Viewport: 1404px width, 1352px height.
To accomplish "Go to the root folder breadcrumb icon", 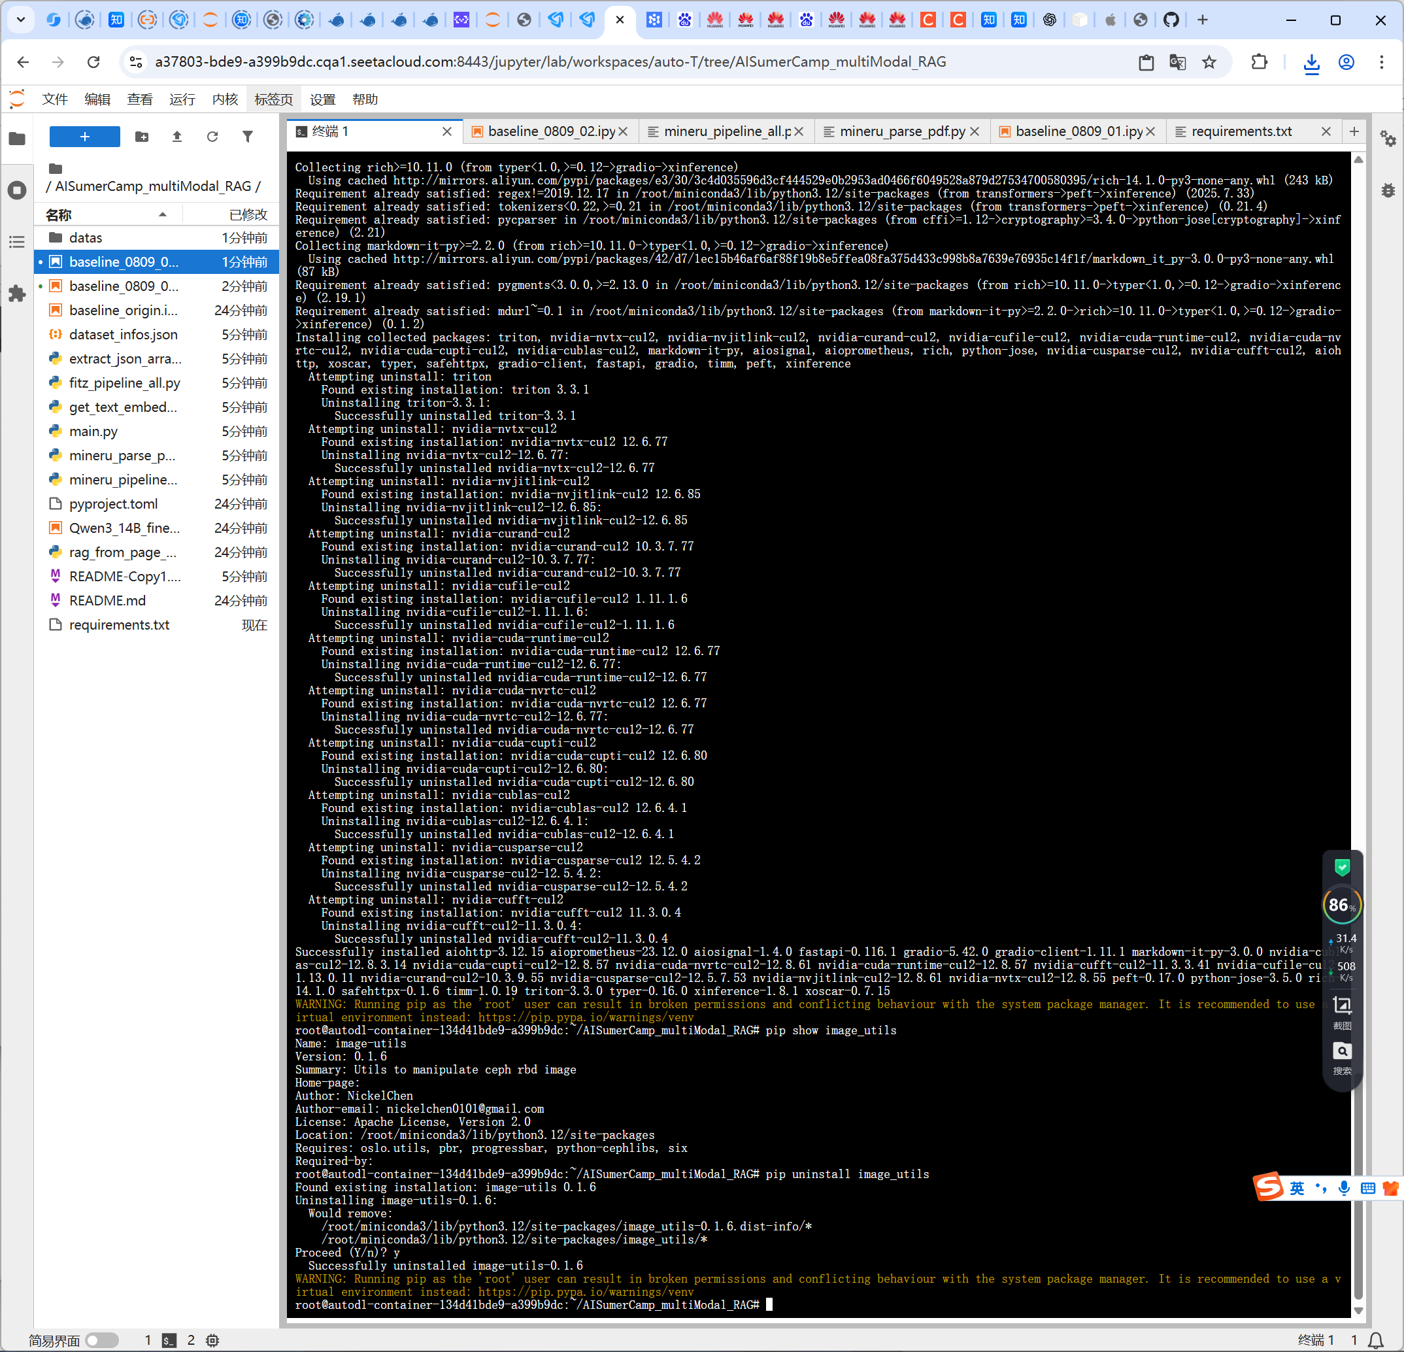I will click(x=55, y=169).
